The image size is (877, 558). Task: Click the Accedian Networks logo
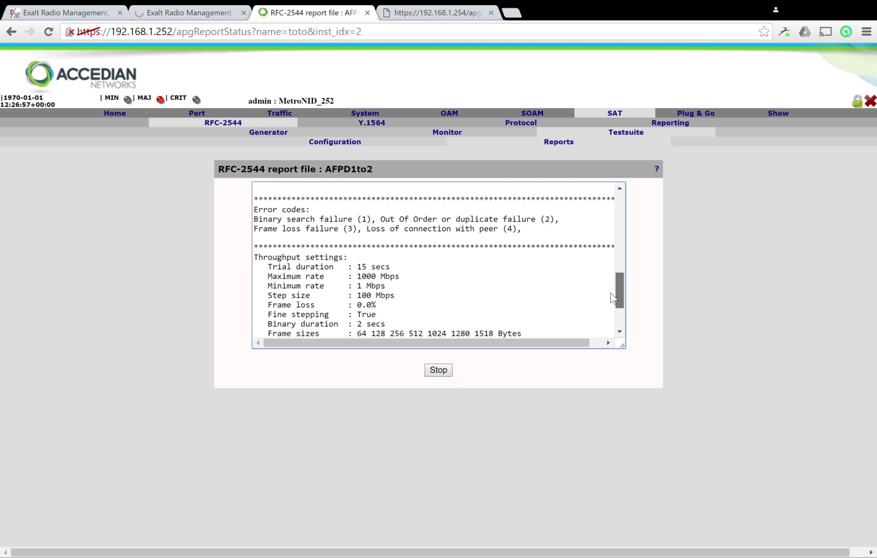coord(80,76)
